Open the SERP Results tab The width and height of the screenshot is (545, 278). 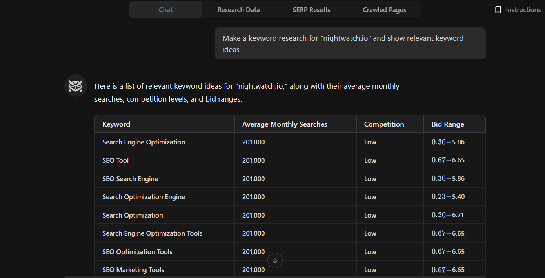pos(311,9)
